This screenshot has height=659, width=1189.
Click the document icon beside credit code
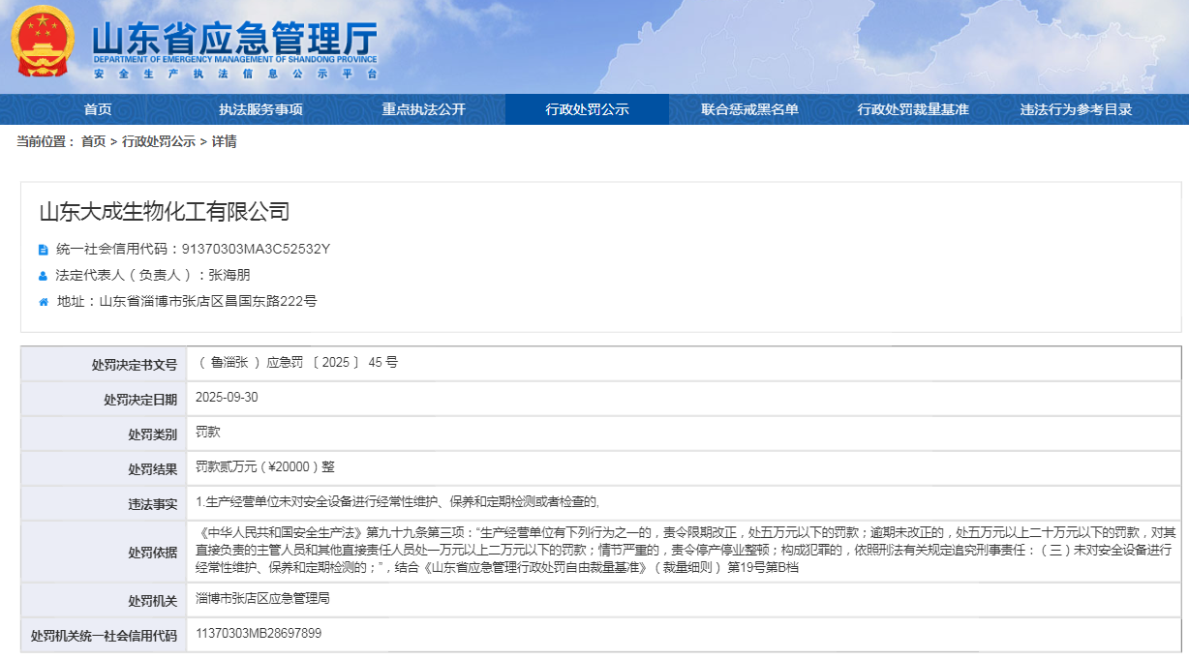coord(44,250)
